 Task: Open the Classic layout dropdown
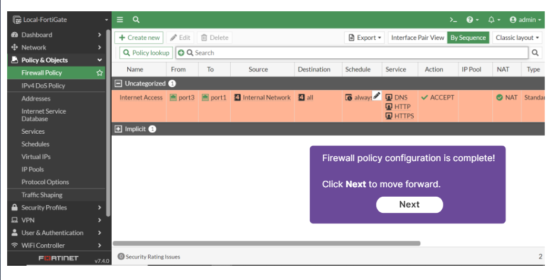tap(517, 37)
